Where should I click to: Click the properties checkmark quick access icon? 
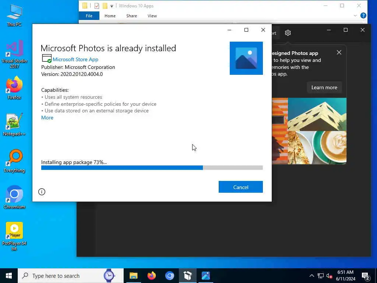point(97,6)
